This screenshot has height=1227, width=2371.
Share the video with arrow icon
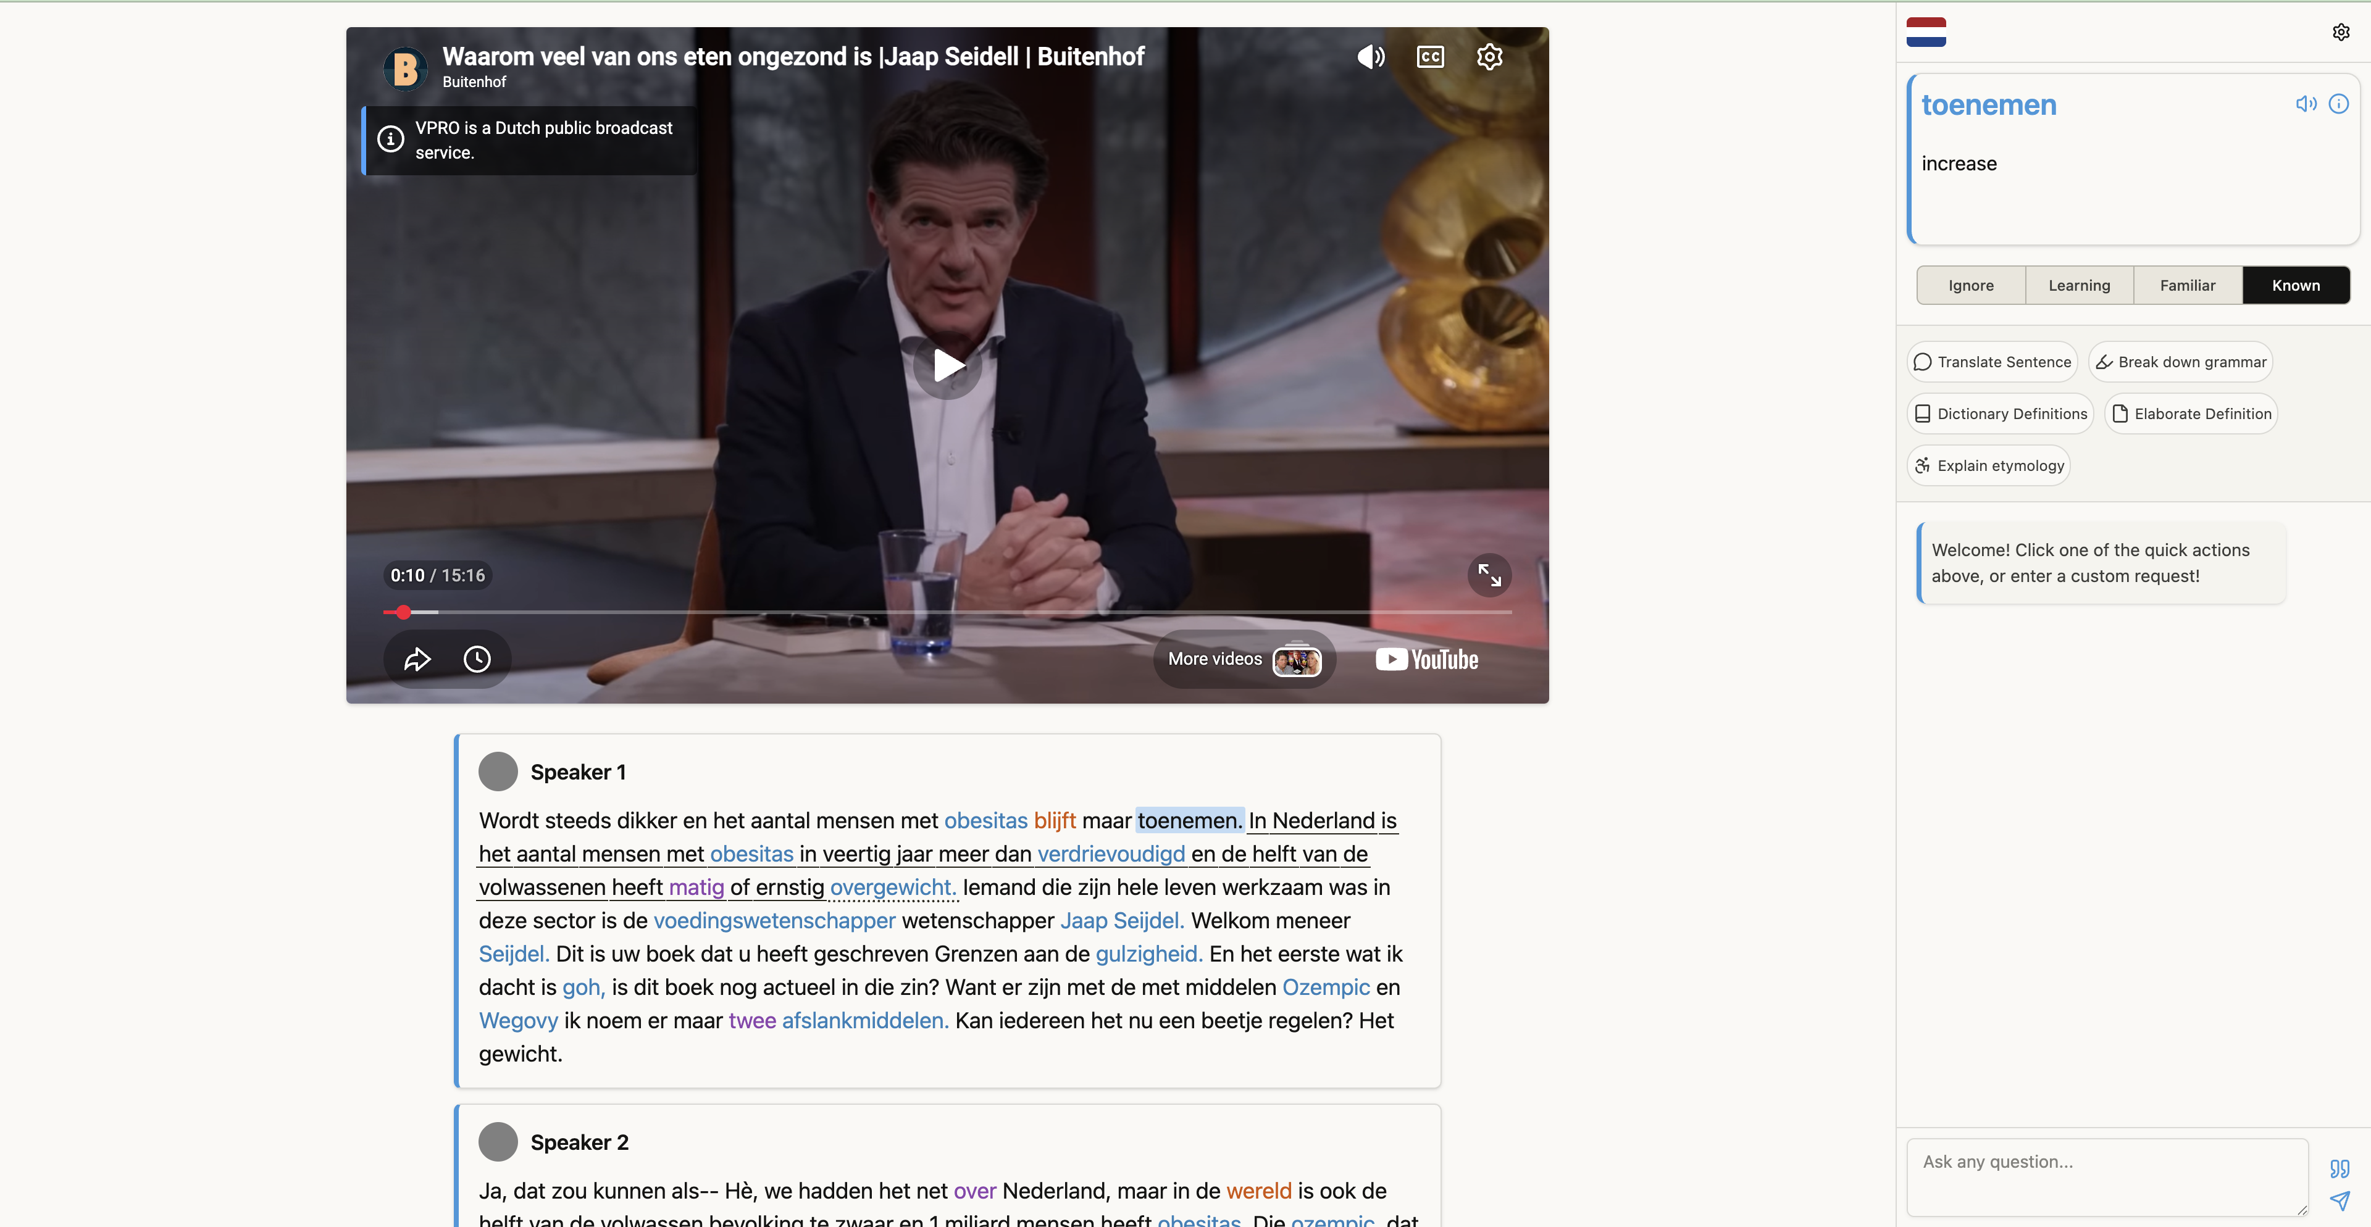click(417, 659)
